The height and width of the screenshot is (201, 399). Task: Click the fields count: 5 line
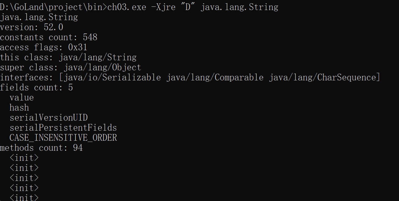37,88
